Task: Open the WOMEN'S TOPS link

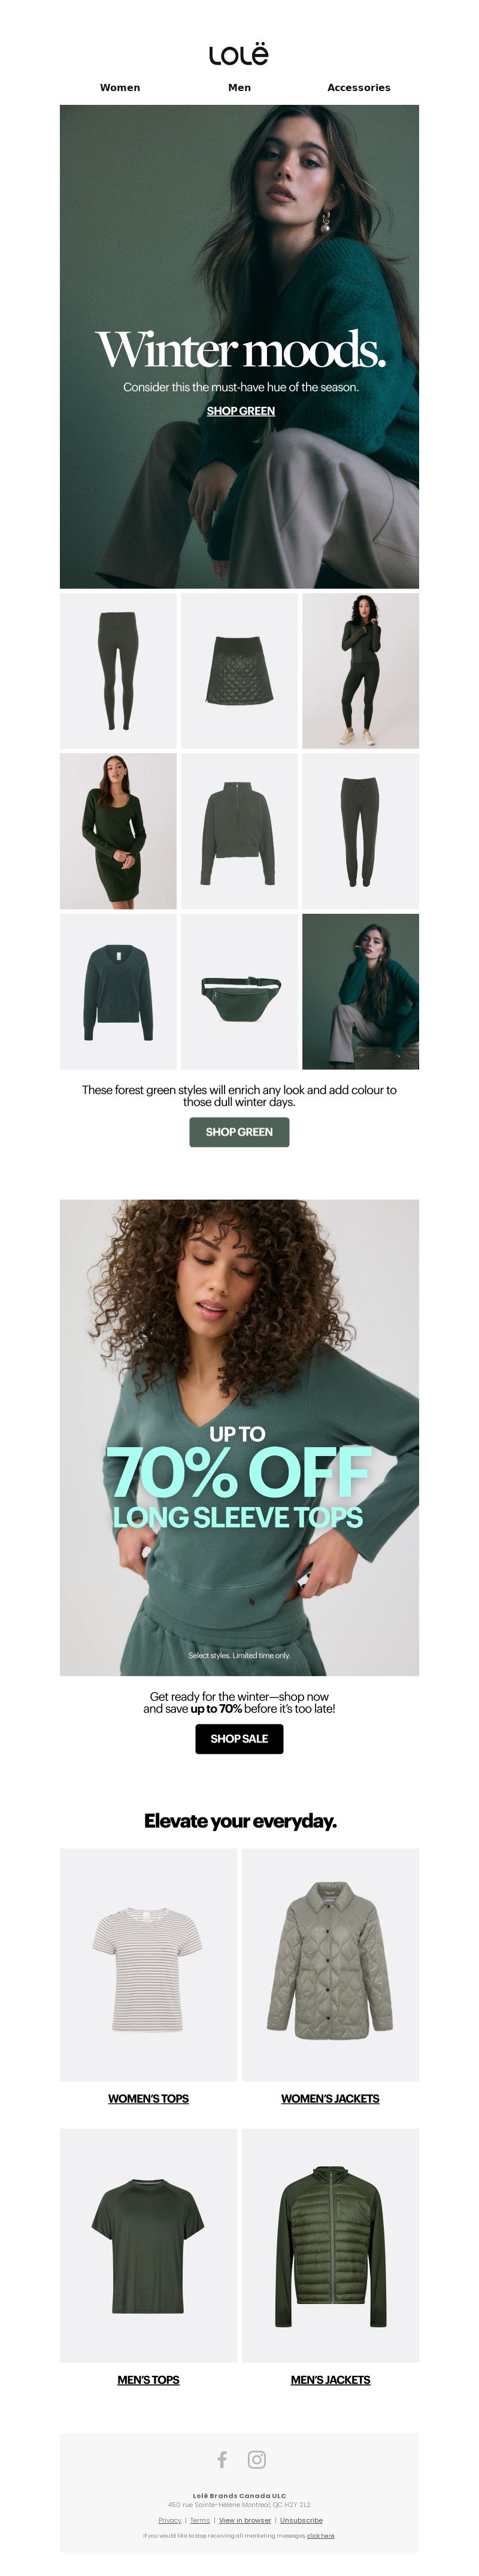Action: point(148,2099)
